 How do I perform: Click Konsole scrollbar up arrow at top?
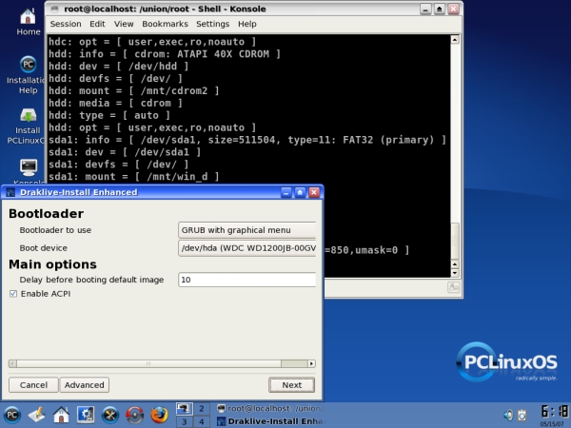(455, 39)
